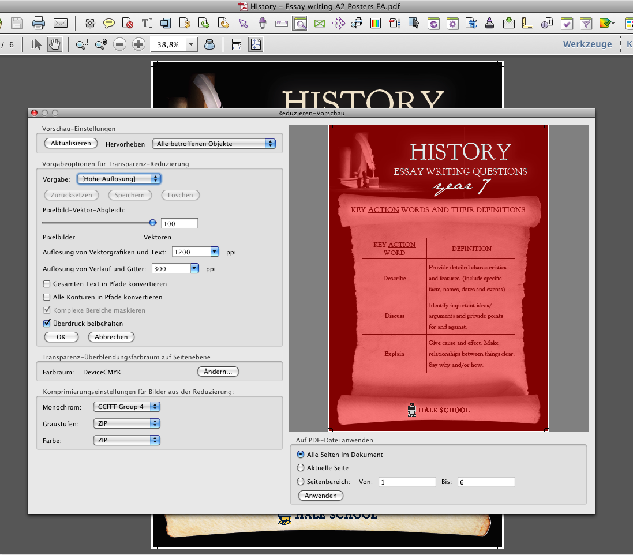Click the printer icon in toolbar
This screenshot has width=633, height=555.
tap(38, 23)
